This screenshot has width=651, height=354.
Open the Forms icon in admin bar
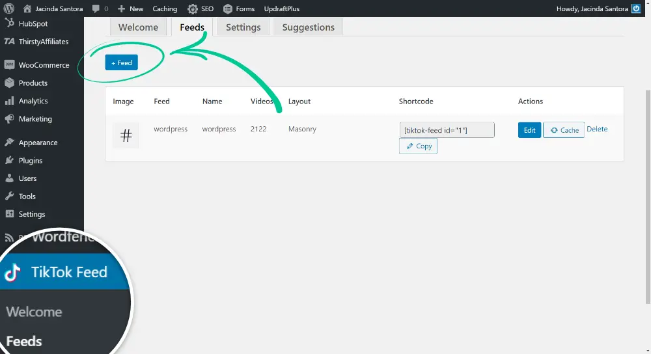[x=227, y=9]
